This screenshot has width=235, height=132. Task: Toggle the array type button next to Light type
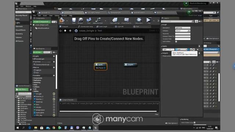point(189,49)
